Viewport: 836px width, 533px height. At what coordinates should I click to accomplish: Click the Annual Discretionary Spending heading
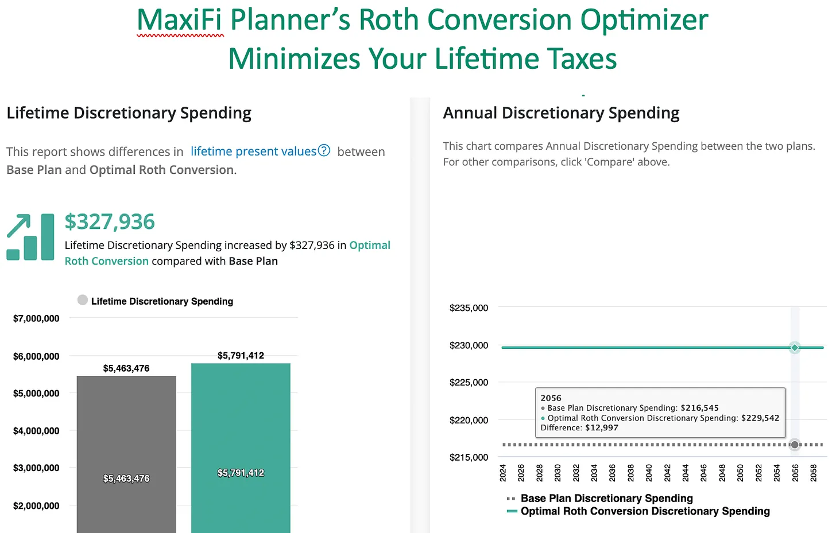pyautogui.click(x=561, y=113)
